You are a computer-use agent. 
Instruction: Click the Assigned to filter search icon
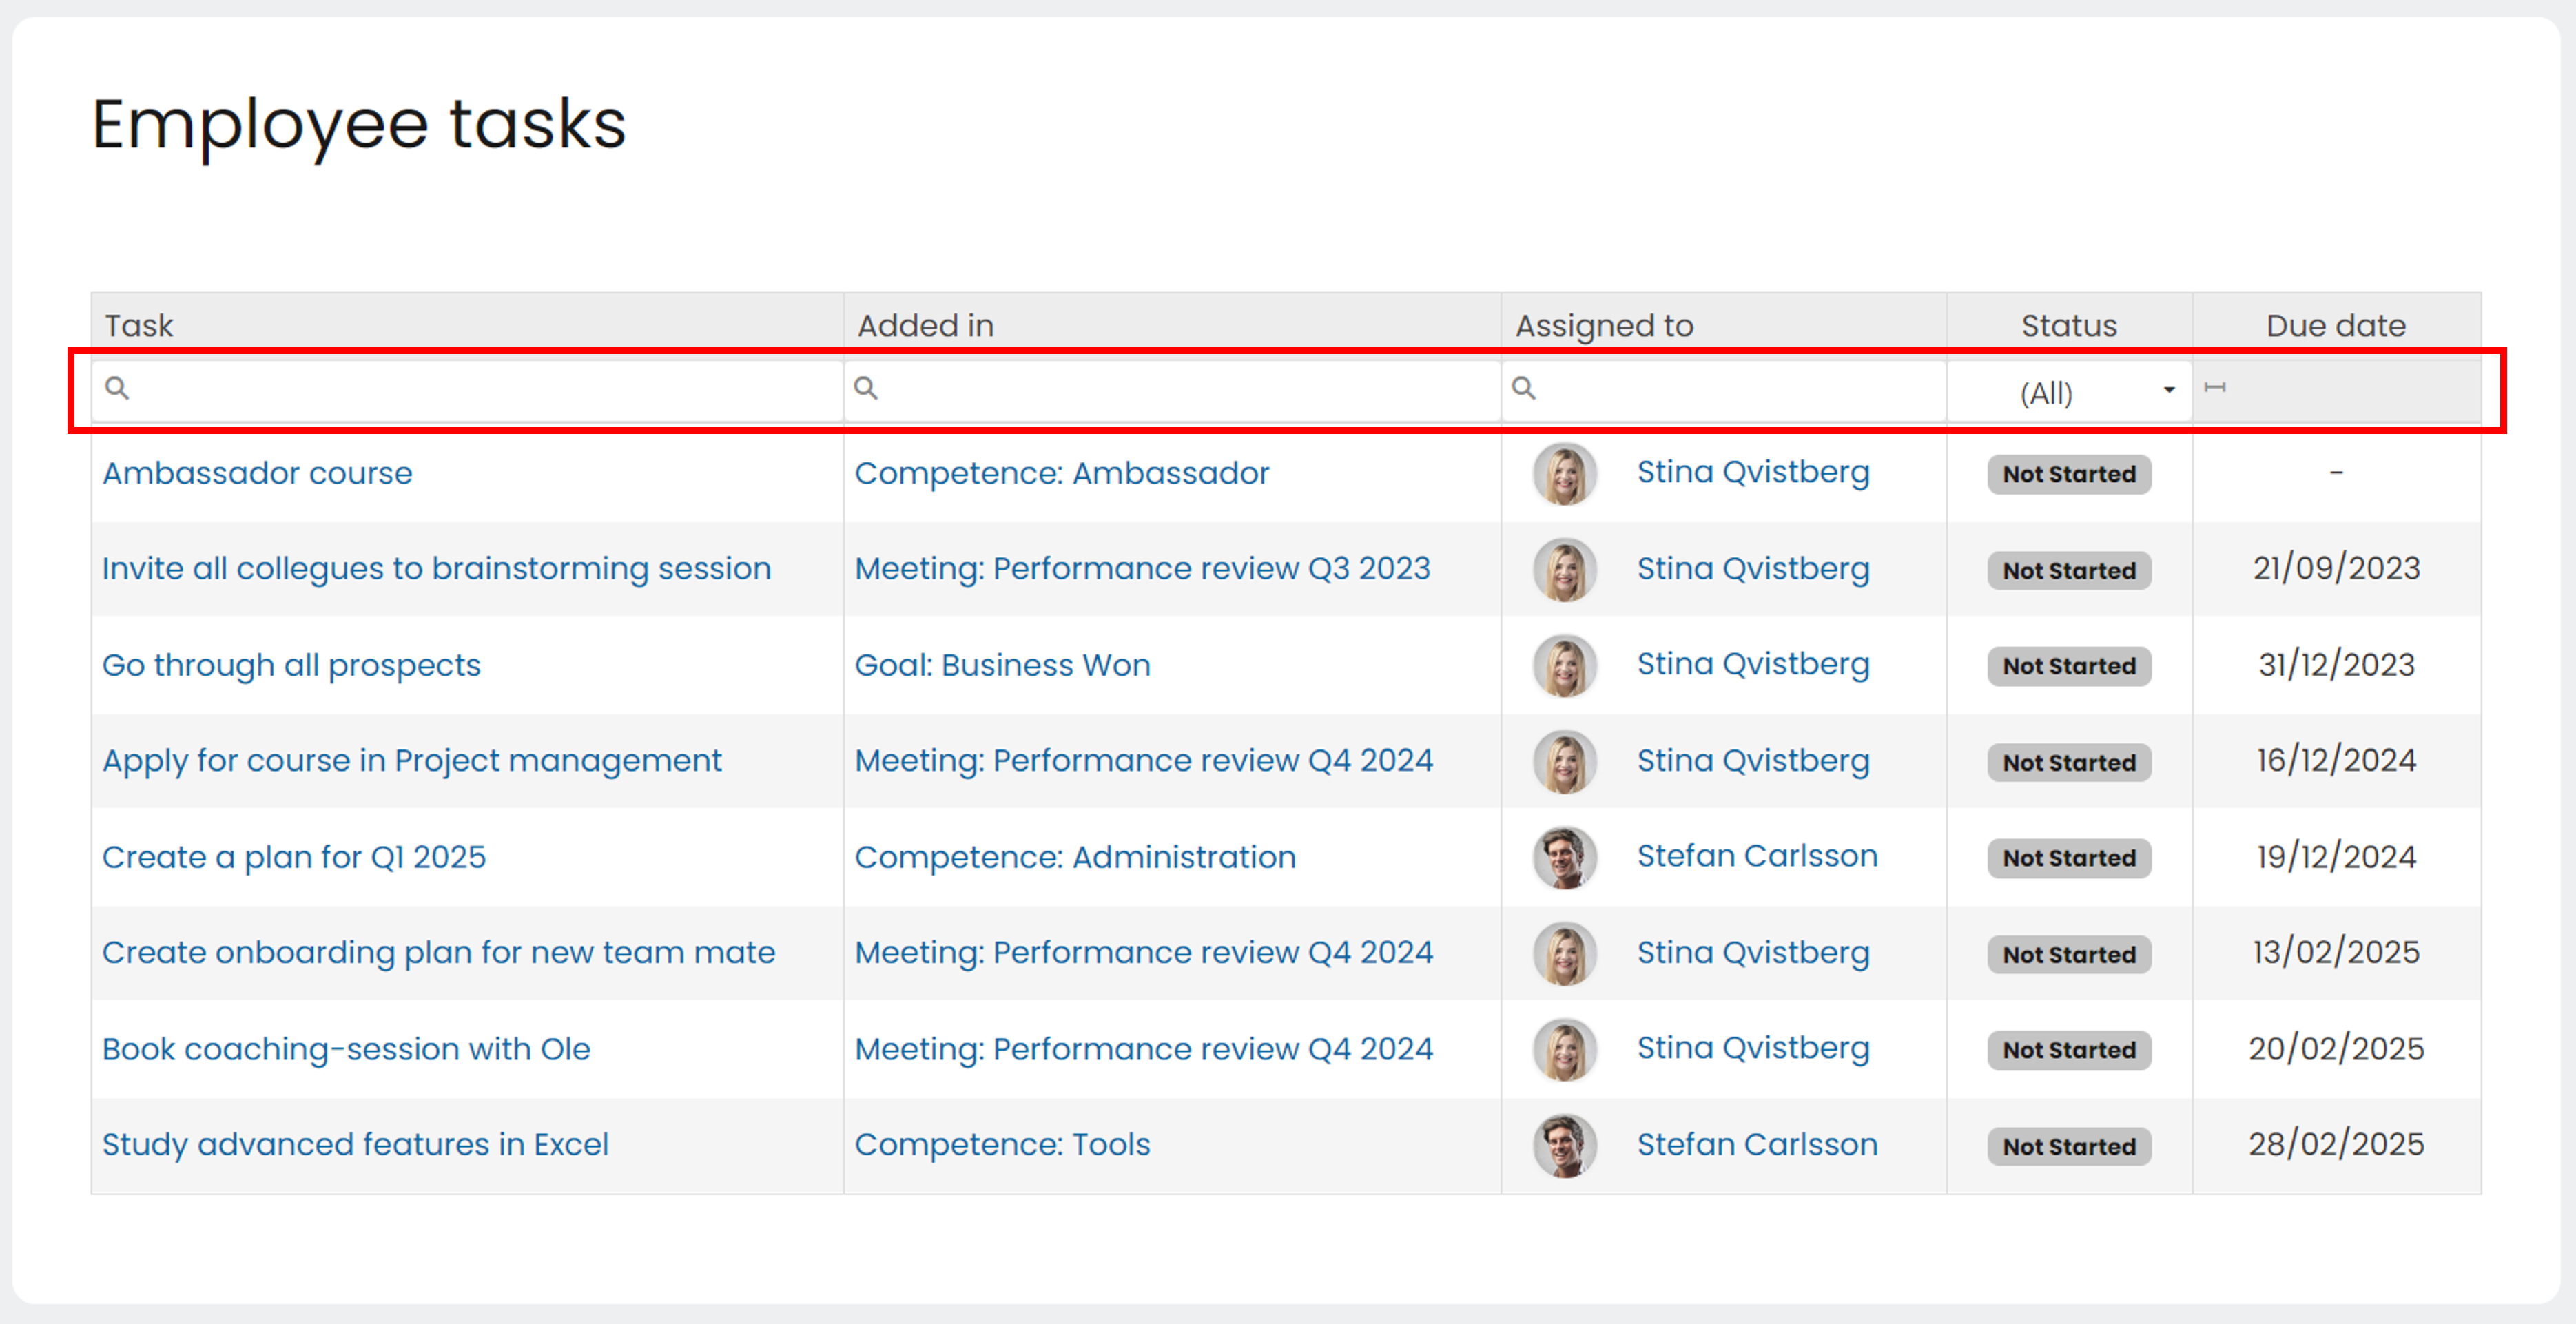pos(1523,388)
